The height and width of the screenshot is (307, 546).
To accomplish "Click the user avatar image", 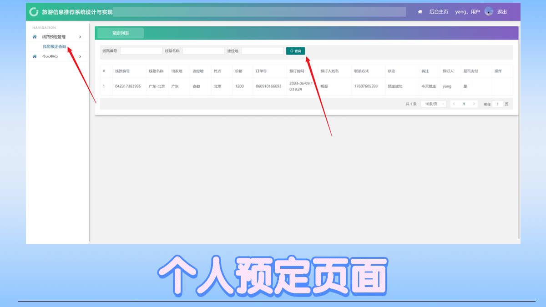I will pos(489,11).
